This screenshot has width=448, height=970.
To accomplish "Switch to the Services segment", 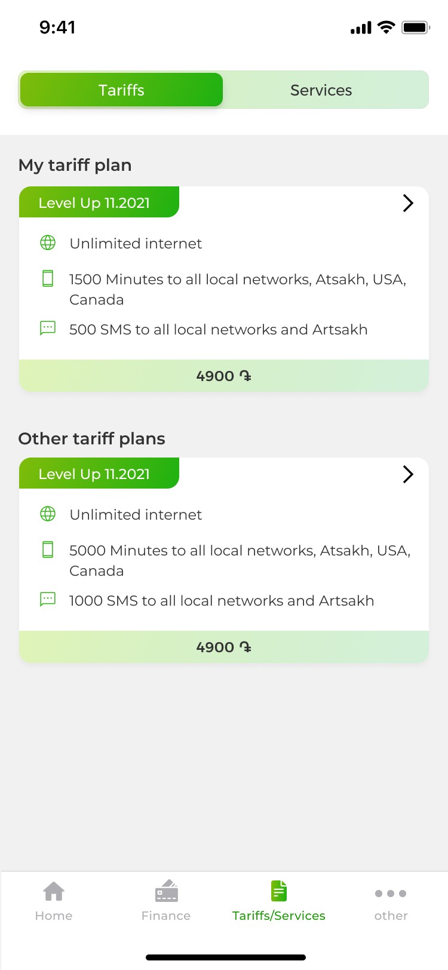I will click(321, 90).
